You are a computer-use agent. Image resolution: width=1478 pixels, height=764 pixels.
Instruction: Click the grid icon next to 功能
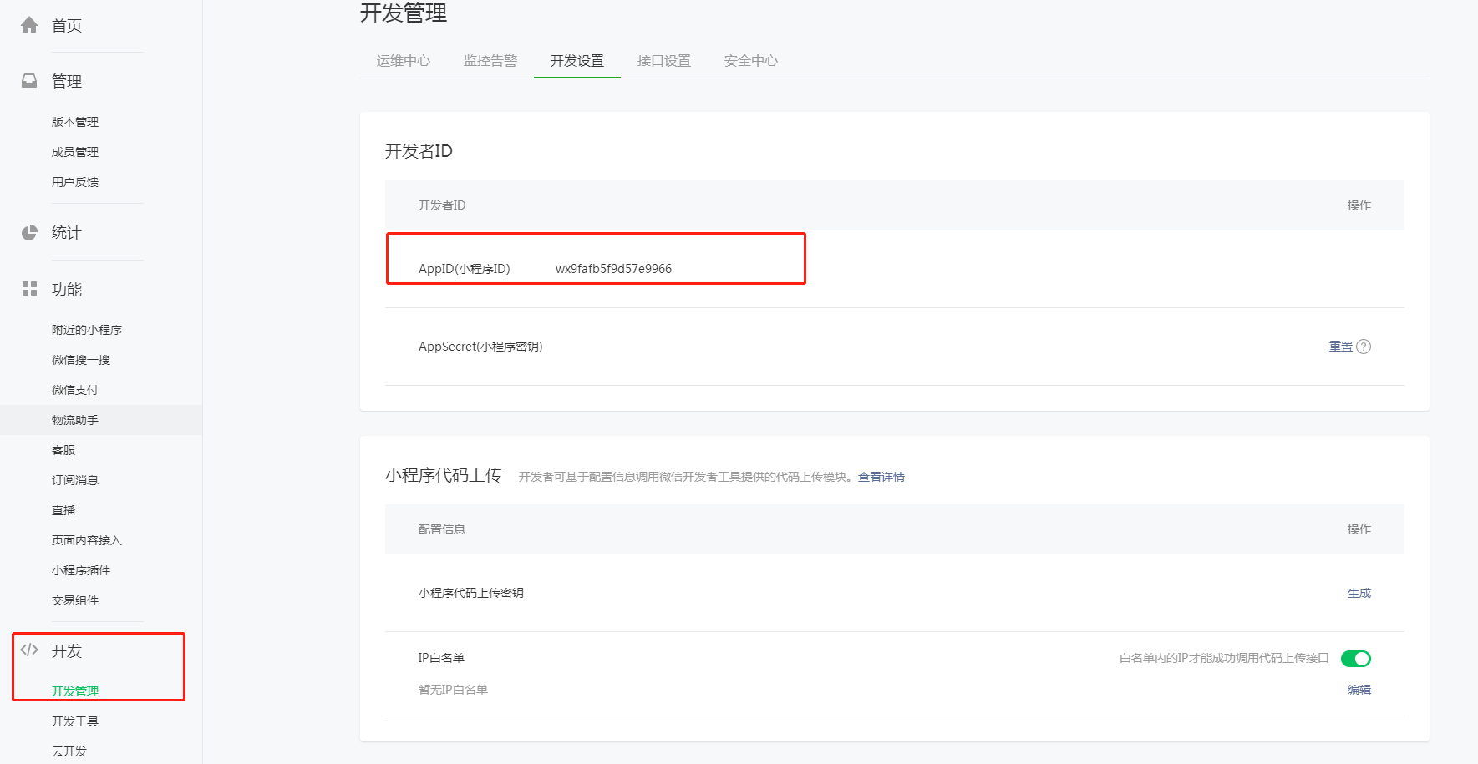(x=29, y=289)
